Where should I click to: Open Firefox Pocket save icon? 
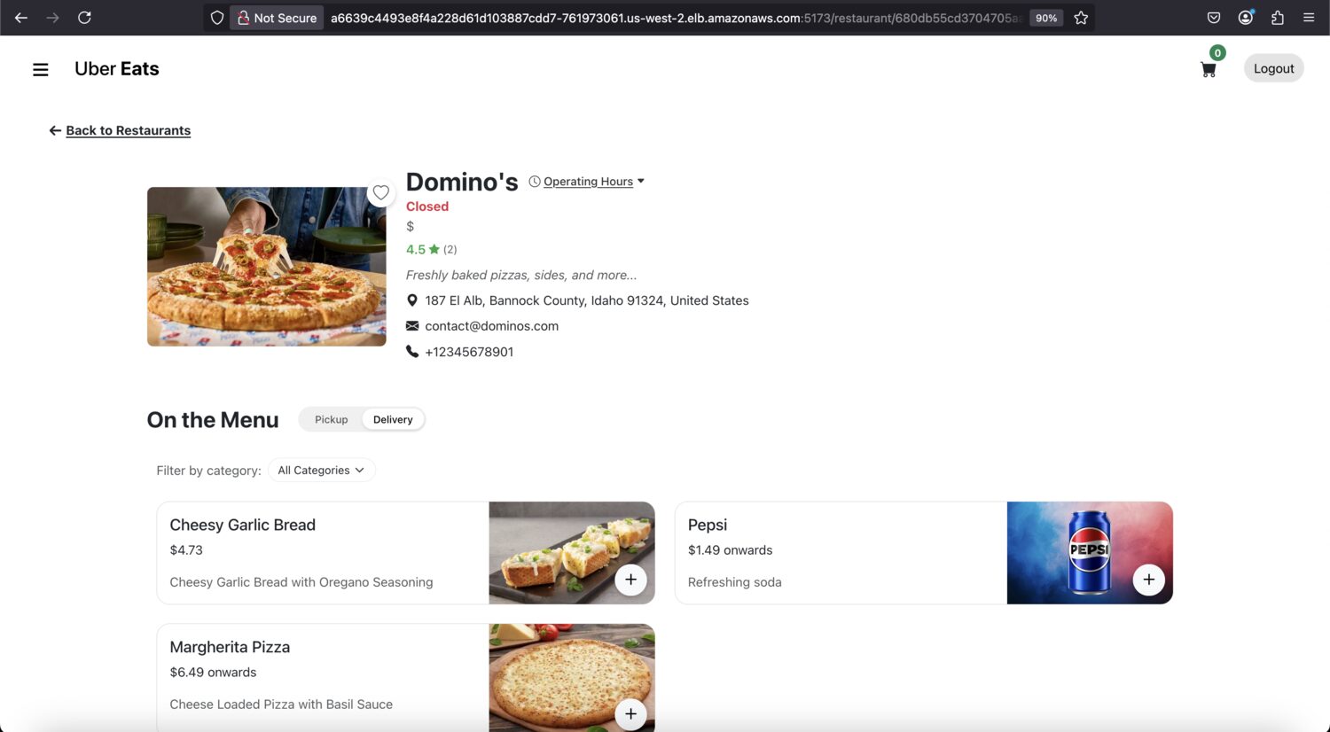(x=1214, y=18)
